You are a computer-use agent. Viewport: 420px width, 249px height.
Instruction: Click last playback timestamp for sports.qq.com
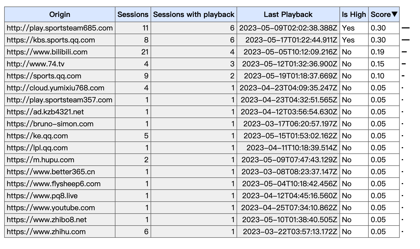(x=290, y=76)
